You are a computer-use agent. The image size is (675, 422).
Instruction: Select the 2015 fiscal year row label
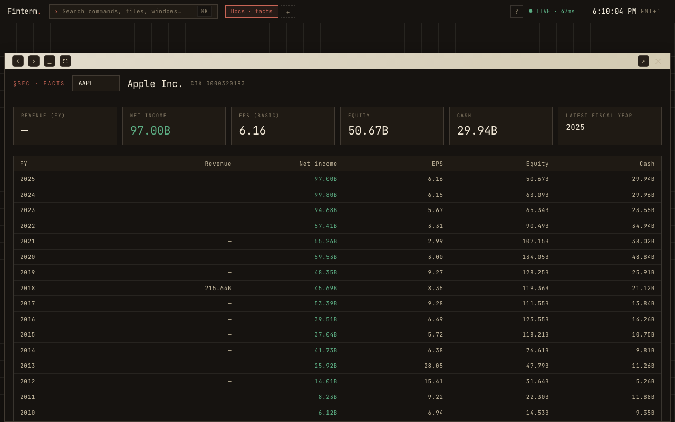tap(27, 335)
